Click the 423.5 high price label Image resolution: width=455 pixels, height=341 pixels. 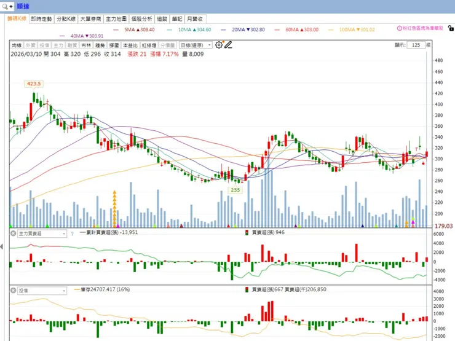point(34,84)
